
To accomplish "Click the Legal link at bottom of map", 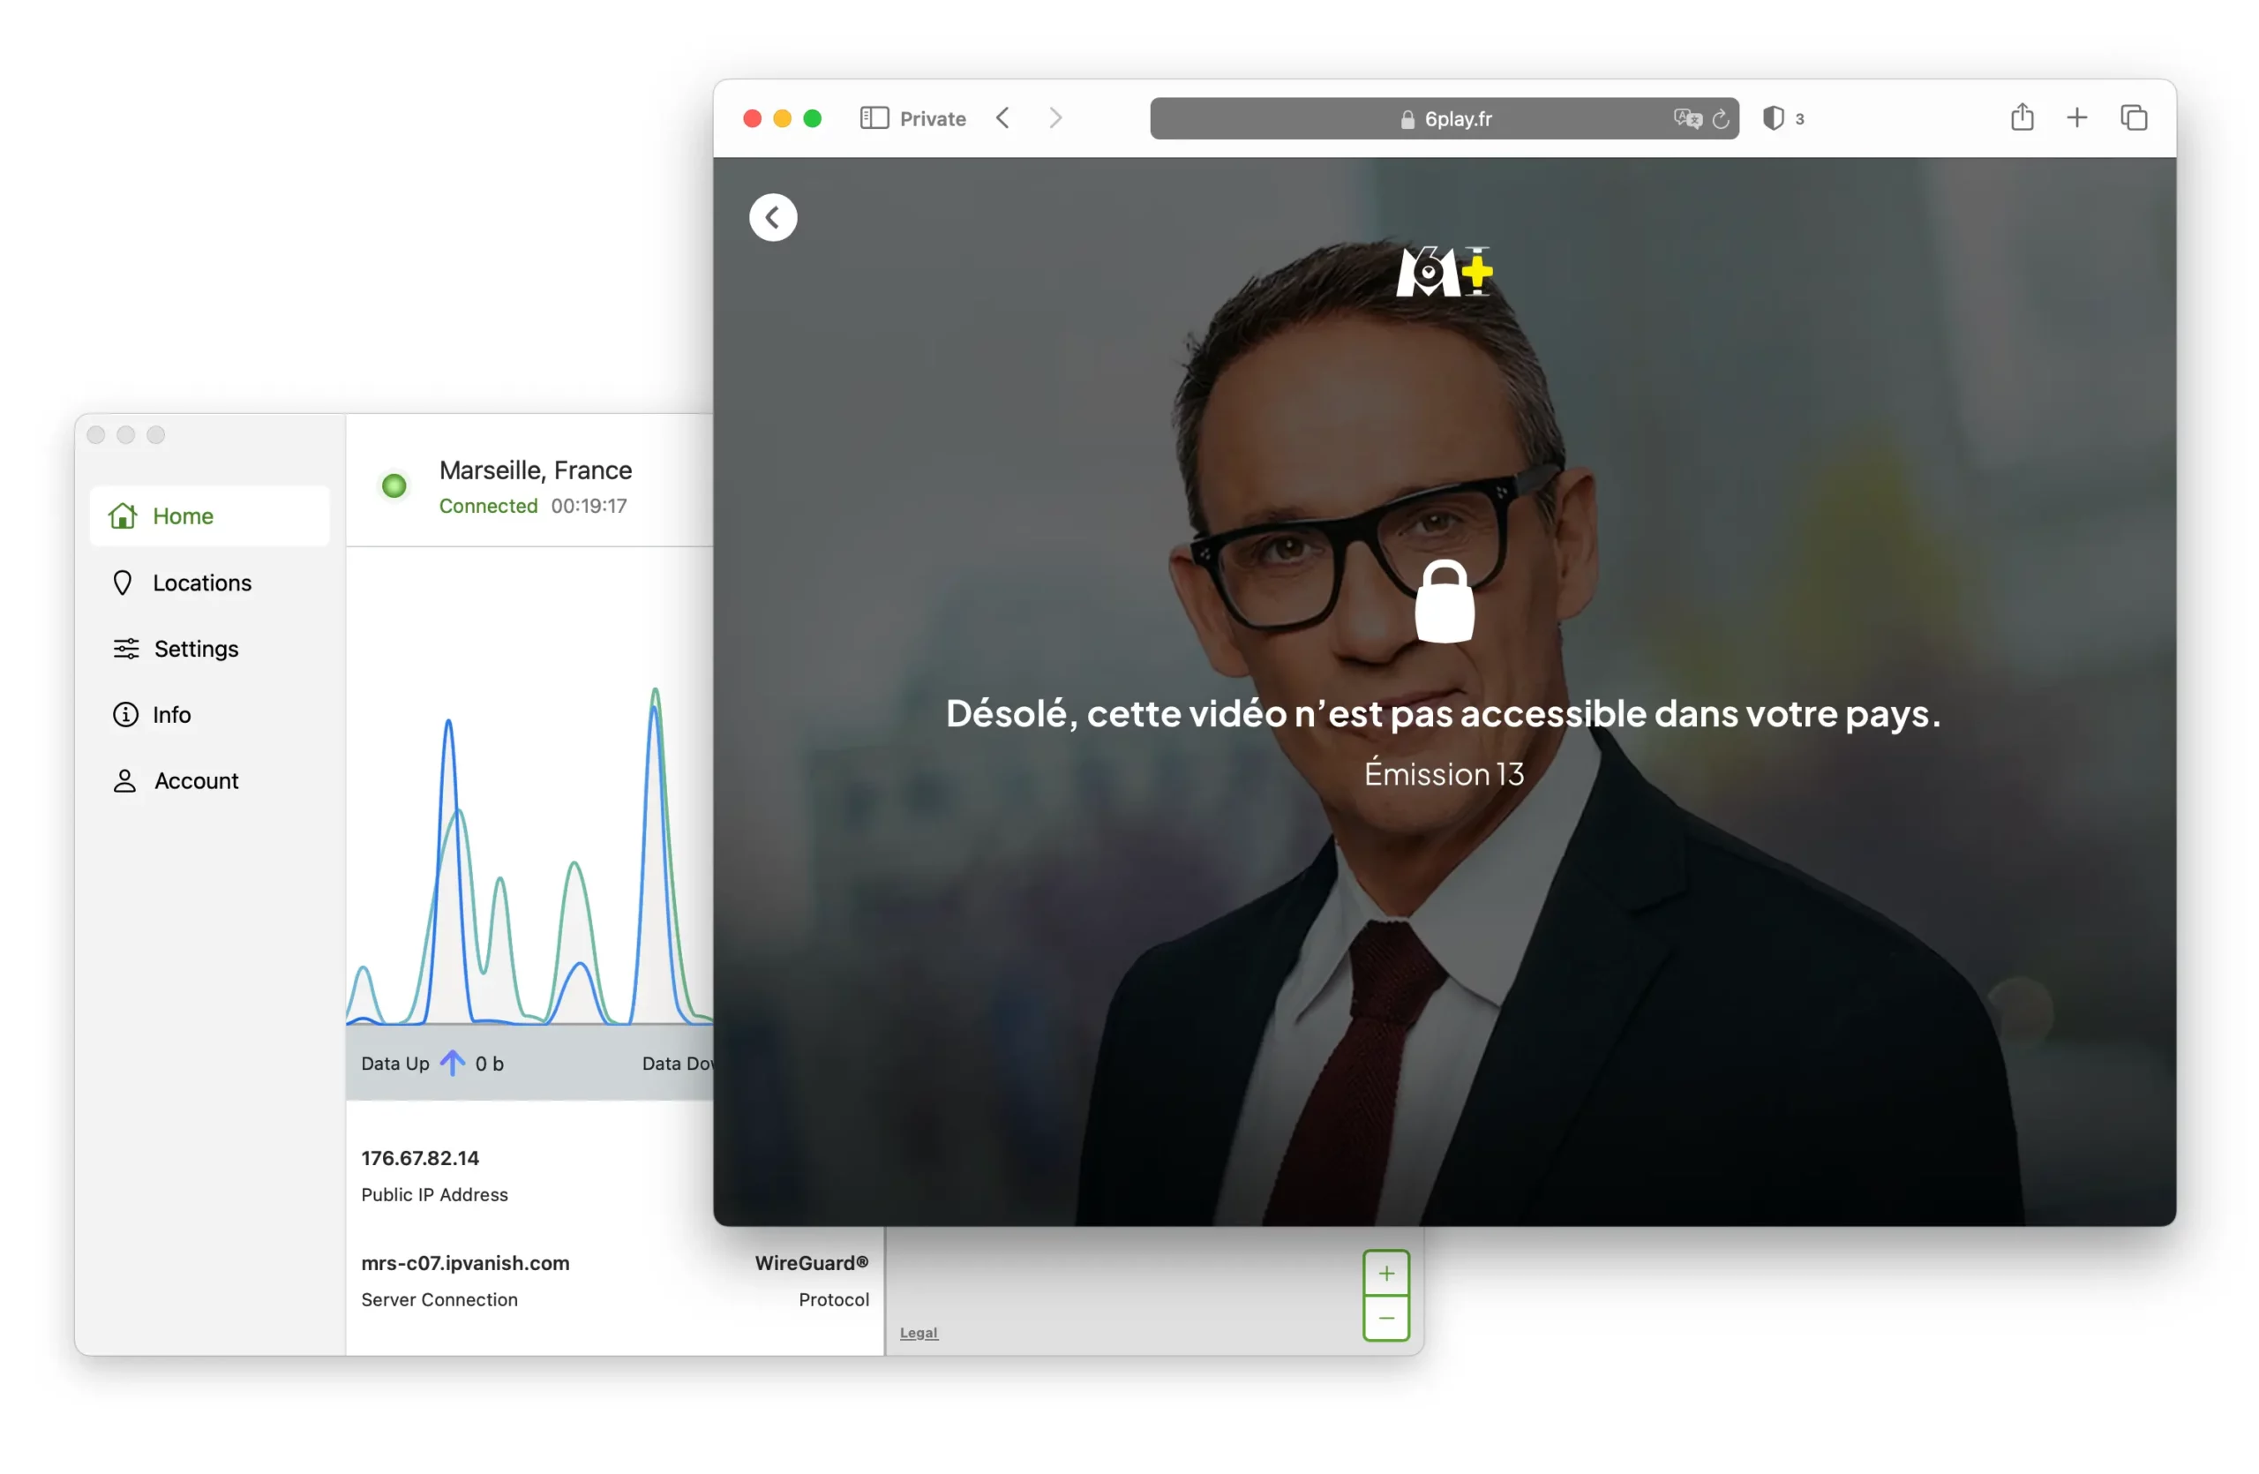I will [x=919, y=1331].
